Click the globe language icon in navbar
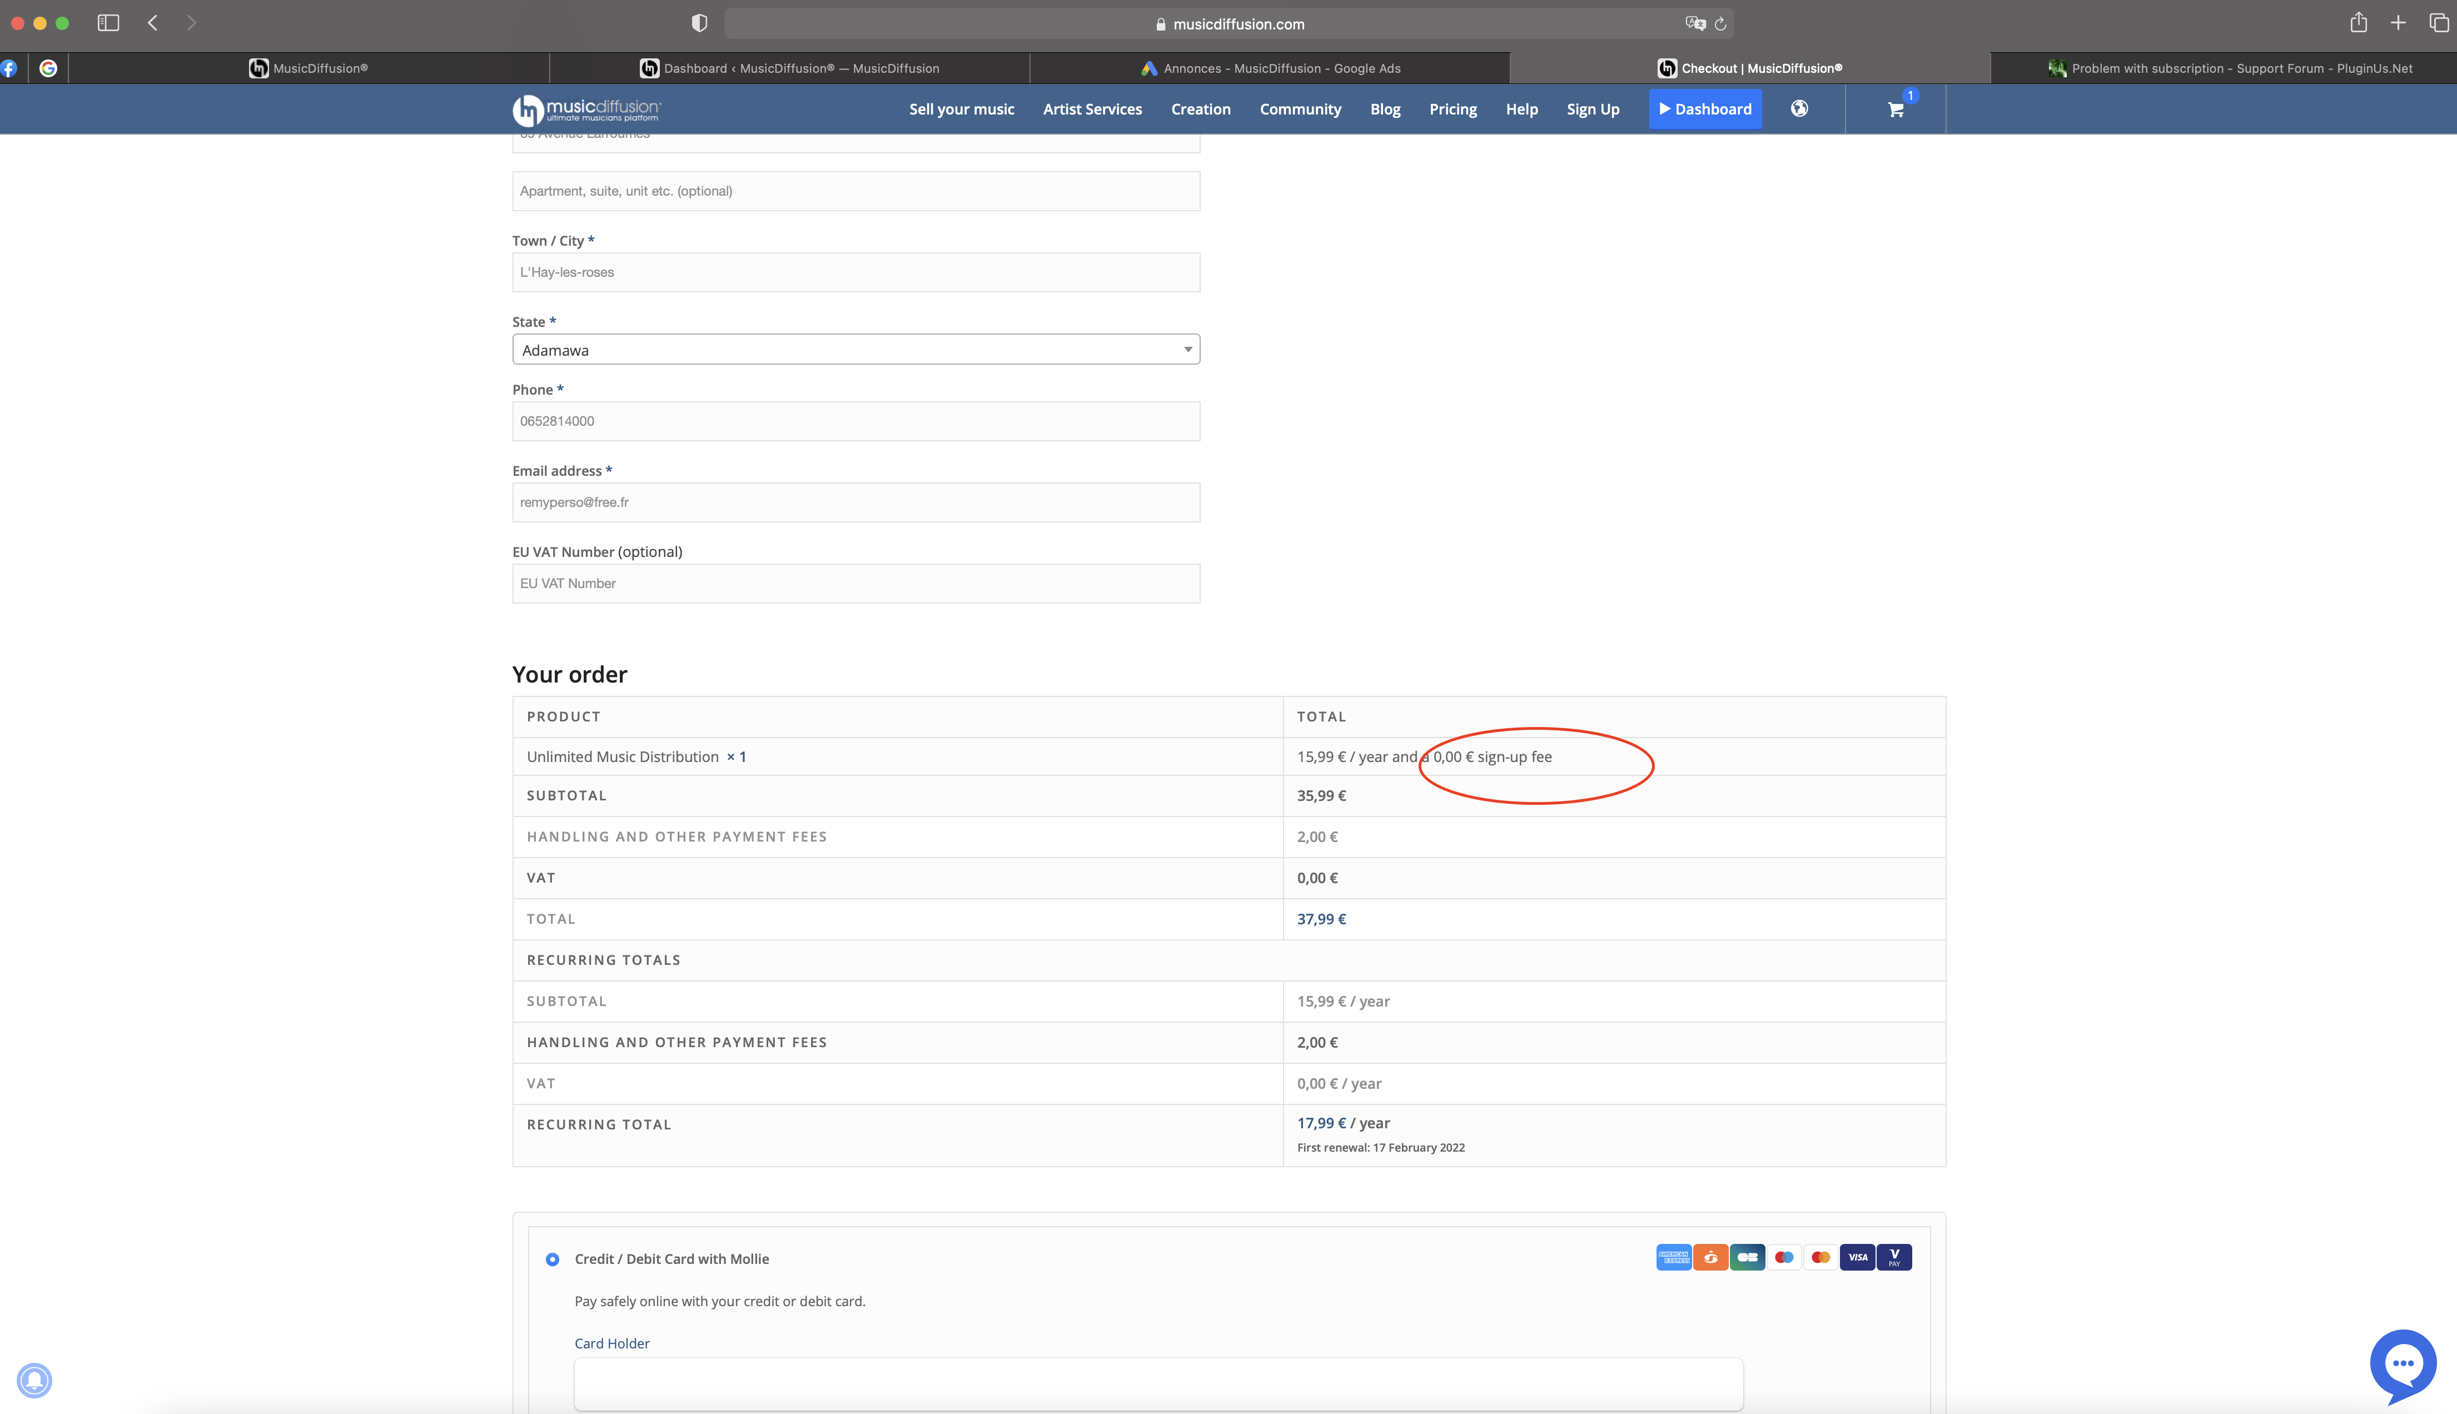The height and width of the screenshot is (1414, 2457). point(1799,109)
